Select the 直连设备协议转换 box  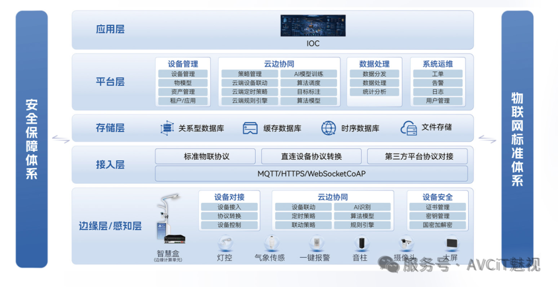(x=312, y=157)
